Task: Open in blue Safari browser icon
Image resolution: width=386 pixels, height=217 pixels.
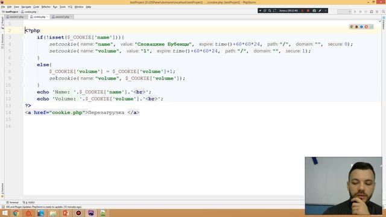Action: click(361, 27)
